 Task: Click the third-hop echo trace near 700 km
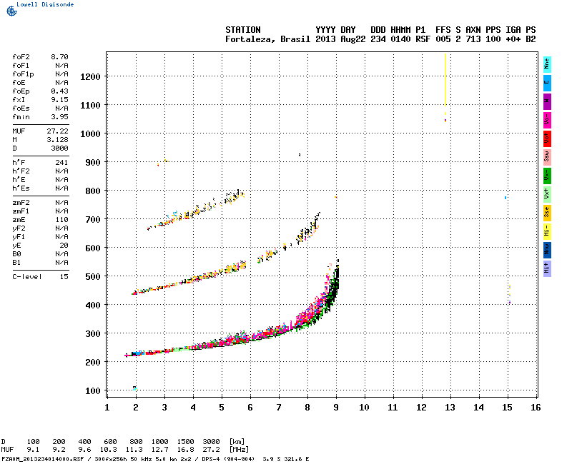(197, 210)
